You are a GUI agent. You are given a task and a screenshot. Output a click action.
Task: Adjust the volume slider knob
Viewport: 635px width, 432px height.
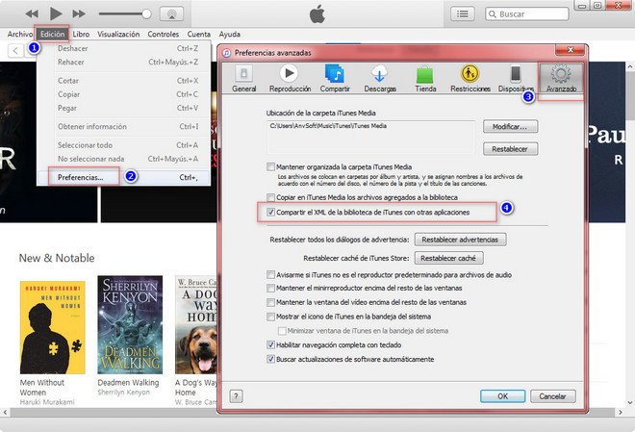146,13
